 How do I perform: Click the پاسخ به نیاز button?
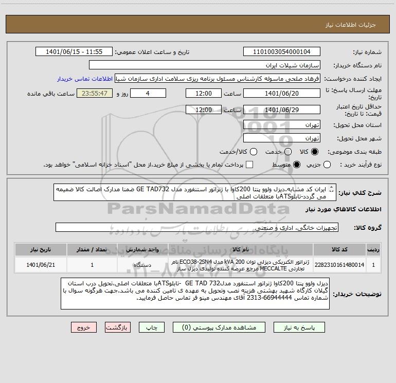pos(299,327)
